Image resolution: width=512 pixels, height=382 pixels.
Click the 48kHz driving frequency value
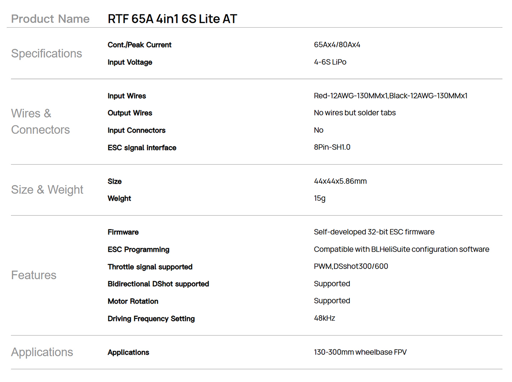(x=324, y=318)
